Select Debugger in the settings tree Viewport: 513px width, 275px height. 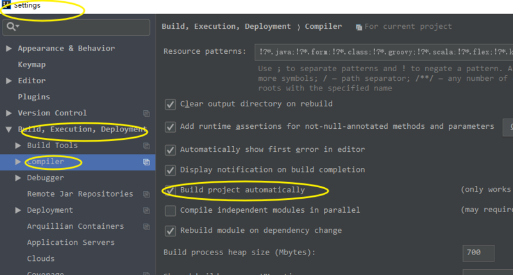tap(46, 178)
